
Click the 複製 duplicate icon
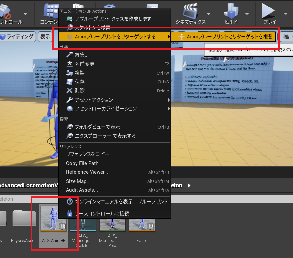[70, 73]
